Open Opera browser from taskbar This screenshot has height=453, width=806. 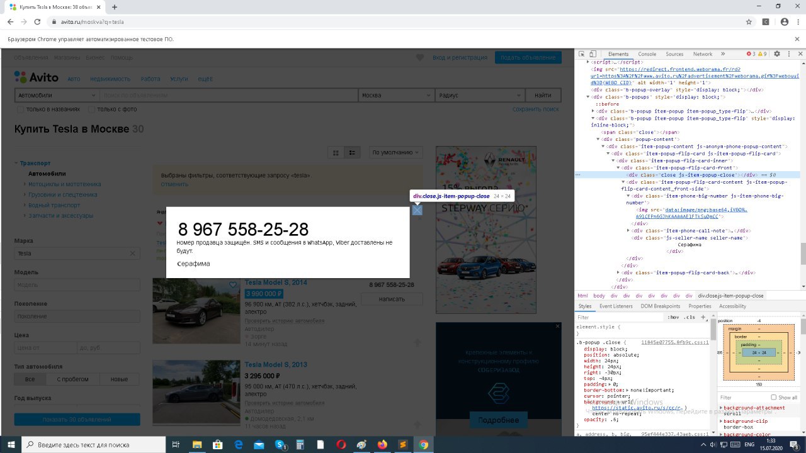coord(341,444)
